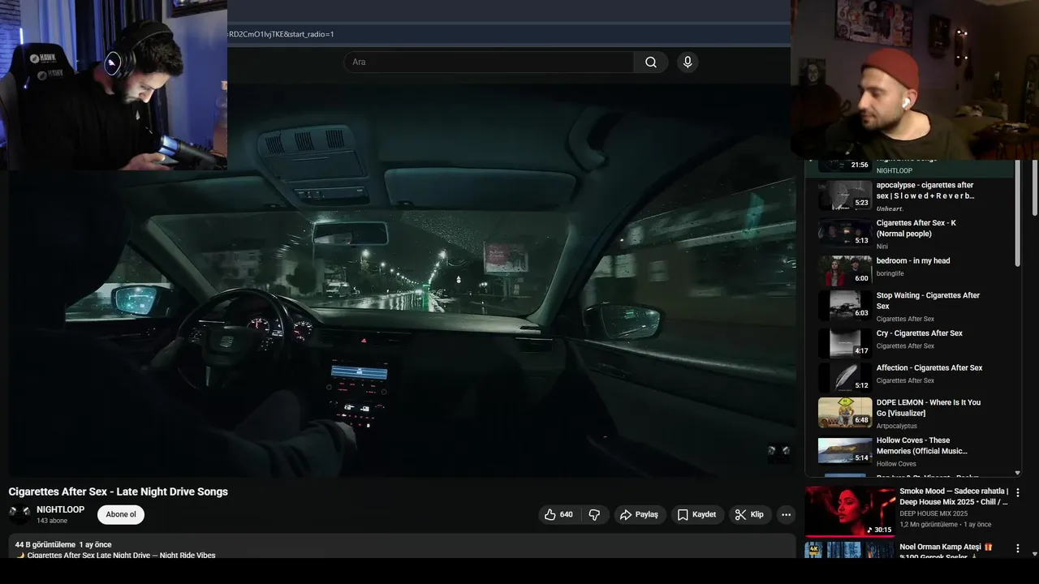1039x584 pixels.
Task: Select 'Artpocalyptus' channel name in playlist
Action: pos(897,426)
